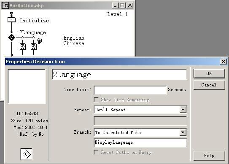Click the Ref. by No text
Image resolution: width=229 pixels, height=164 pixels.
(x=32, y=134)
